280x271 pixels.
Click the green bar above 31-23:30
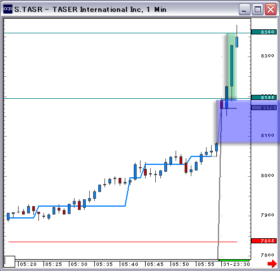[x=234, y=260]
